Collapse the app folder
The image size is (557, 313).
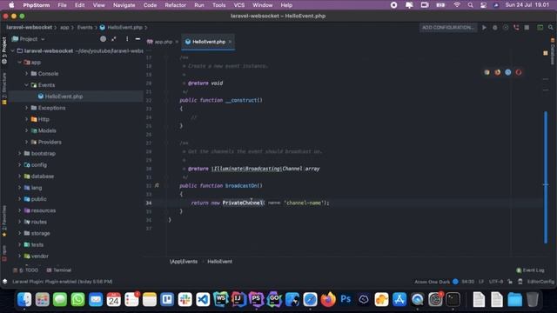(x=19, y=62)
